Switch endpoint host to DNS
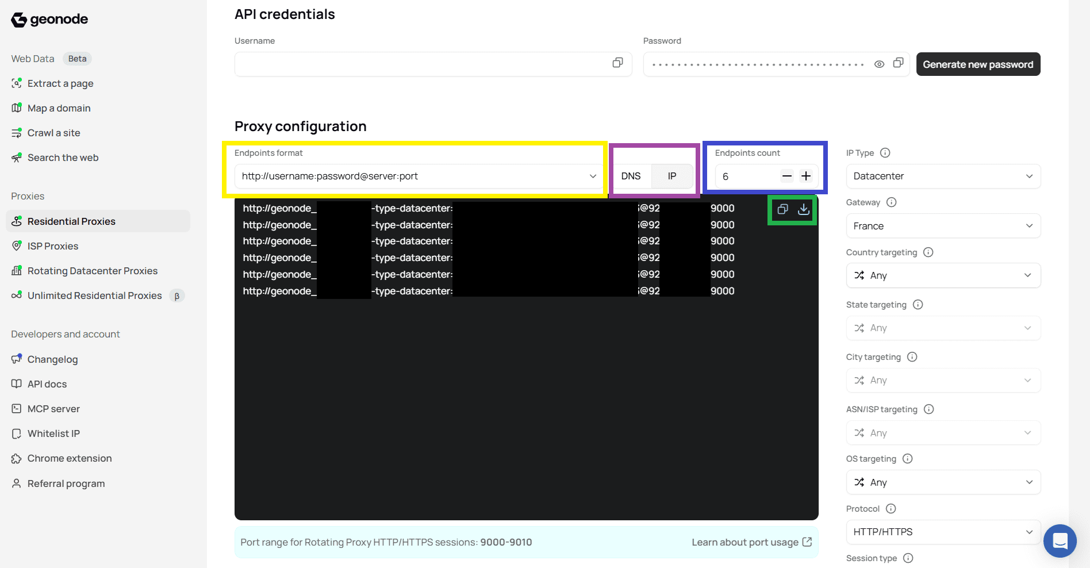This screenshot has height=568, width=1090. pos(631,176)
